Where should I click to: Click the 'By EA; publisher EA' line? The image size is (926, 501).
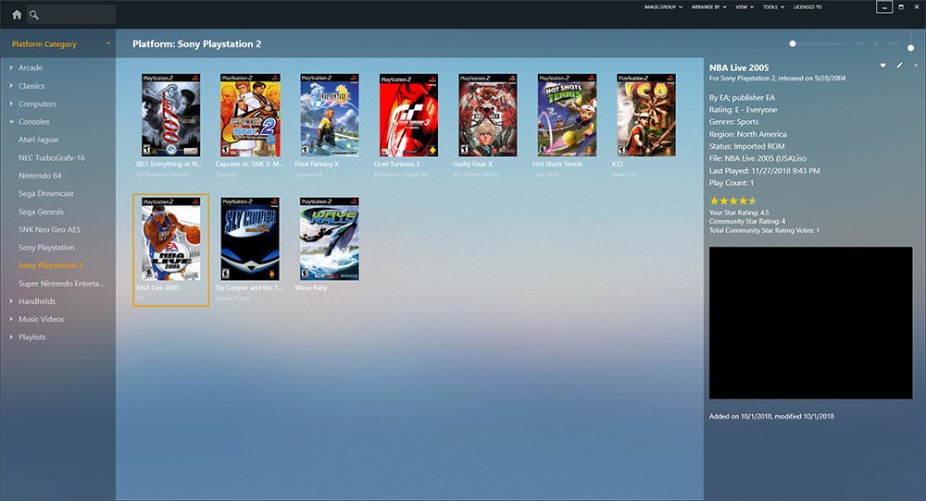[x=742, y=98]
